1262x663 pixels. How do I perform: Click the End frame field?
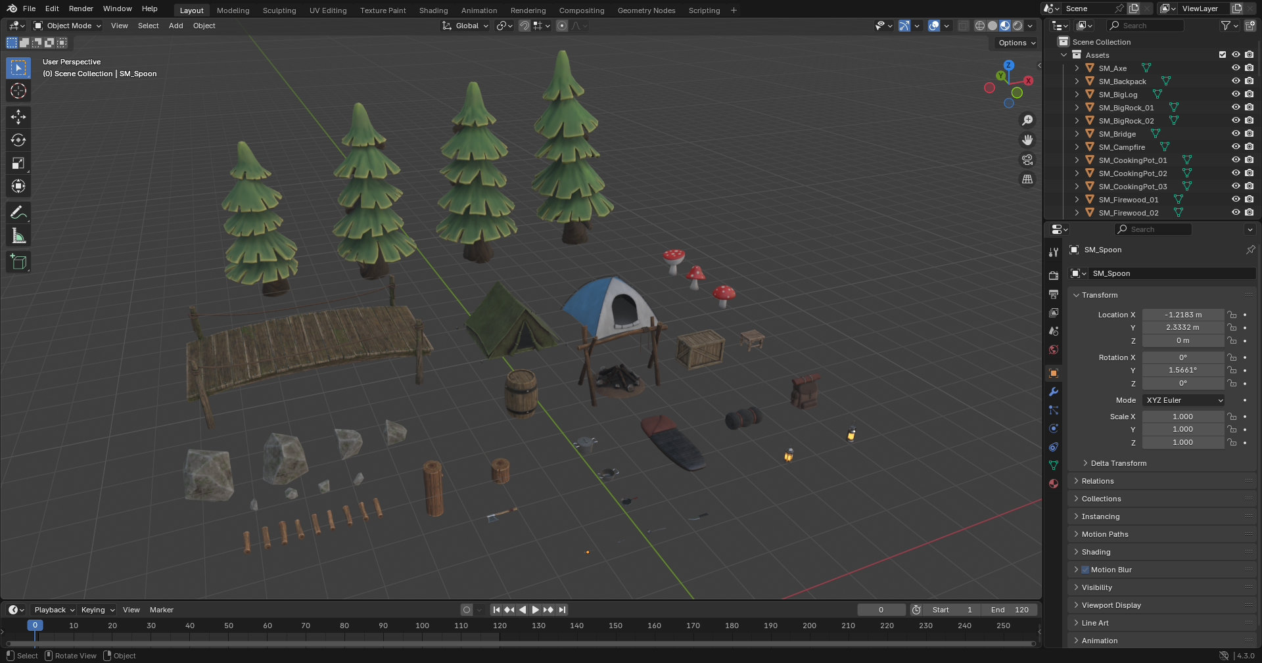pos(1010,610)
